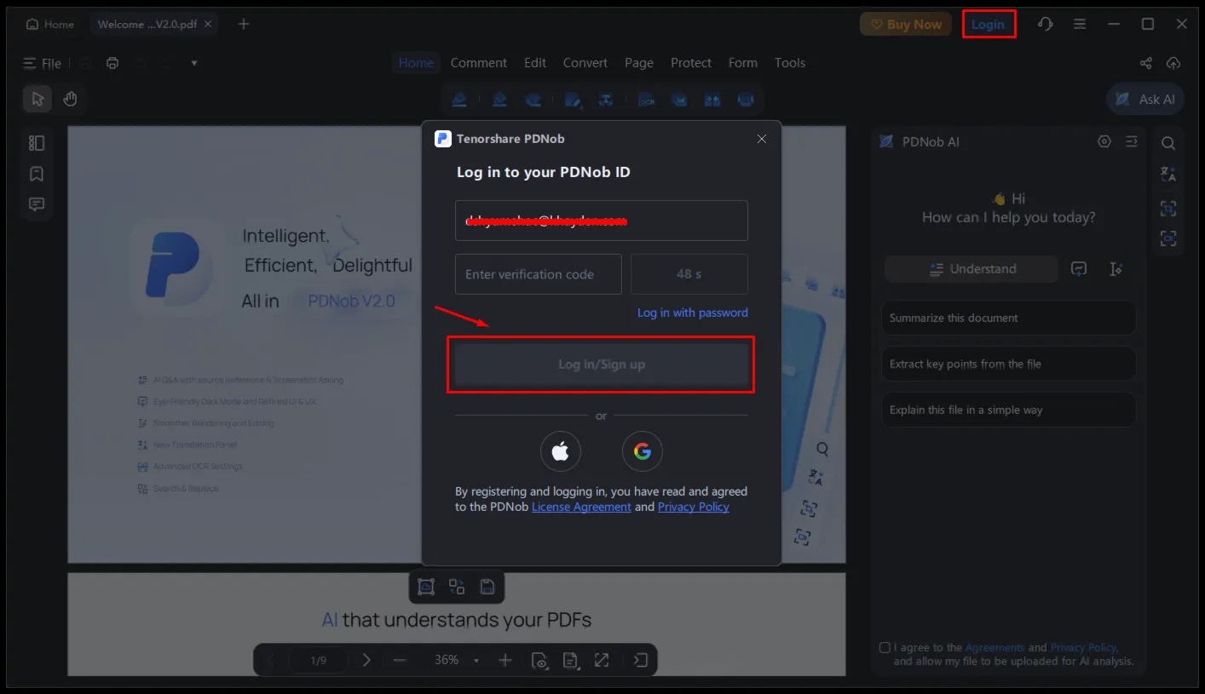The height and width of the screenshot is (694, 1205).
Task: Open the translate tool in right sidebar
Action: click(1168, 174)
